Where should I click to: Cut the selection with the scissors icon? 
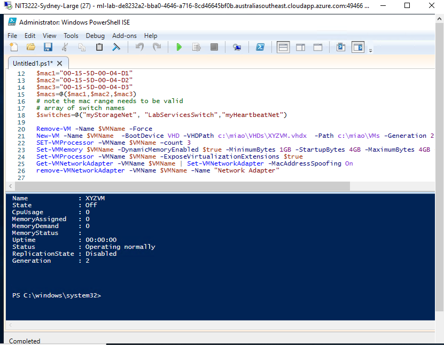tap(65, 47)
